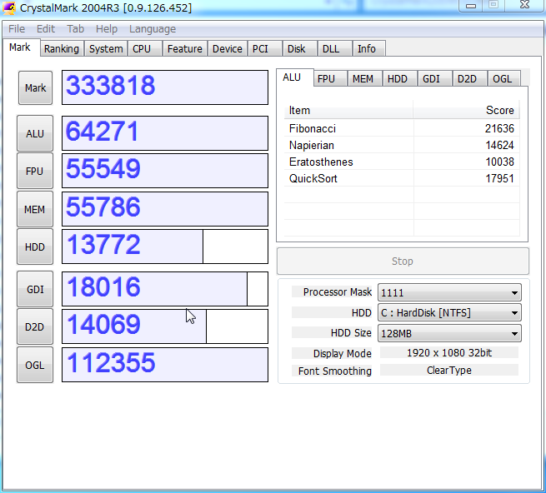Select the QuickSort result row
The width and height of the screenshot is (546, 493).
pyautogui.click(x=402, y=178)
